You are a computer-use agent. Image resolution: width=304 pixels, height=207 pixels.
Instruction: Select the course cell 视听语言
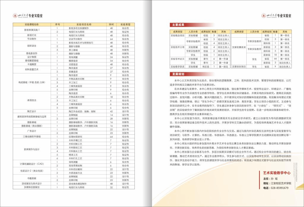tap(32, 46)
